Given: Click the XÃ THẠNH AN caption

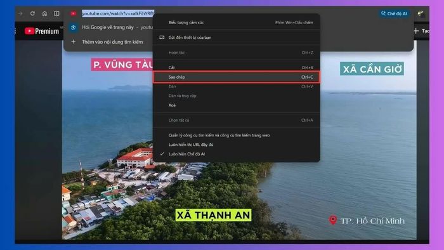Looking at the screenshot, I should click(213, 215).
